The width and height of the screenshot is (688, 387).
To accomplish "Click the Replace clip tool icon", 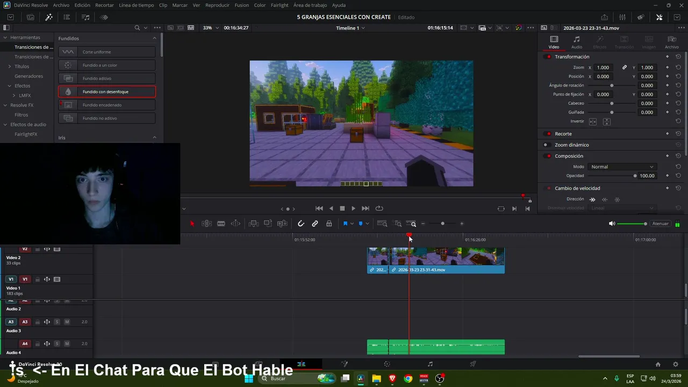I will (x=282, y=224).
